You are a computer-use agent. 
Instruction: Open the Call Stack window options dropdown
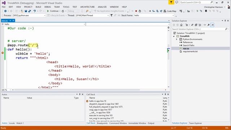(162, 94)
